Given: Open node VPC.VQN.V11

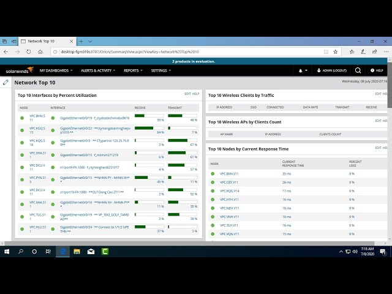Looking at the screenshot, I should 229,234.
